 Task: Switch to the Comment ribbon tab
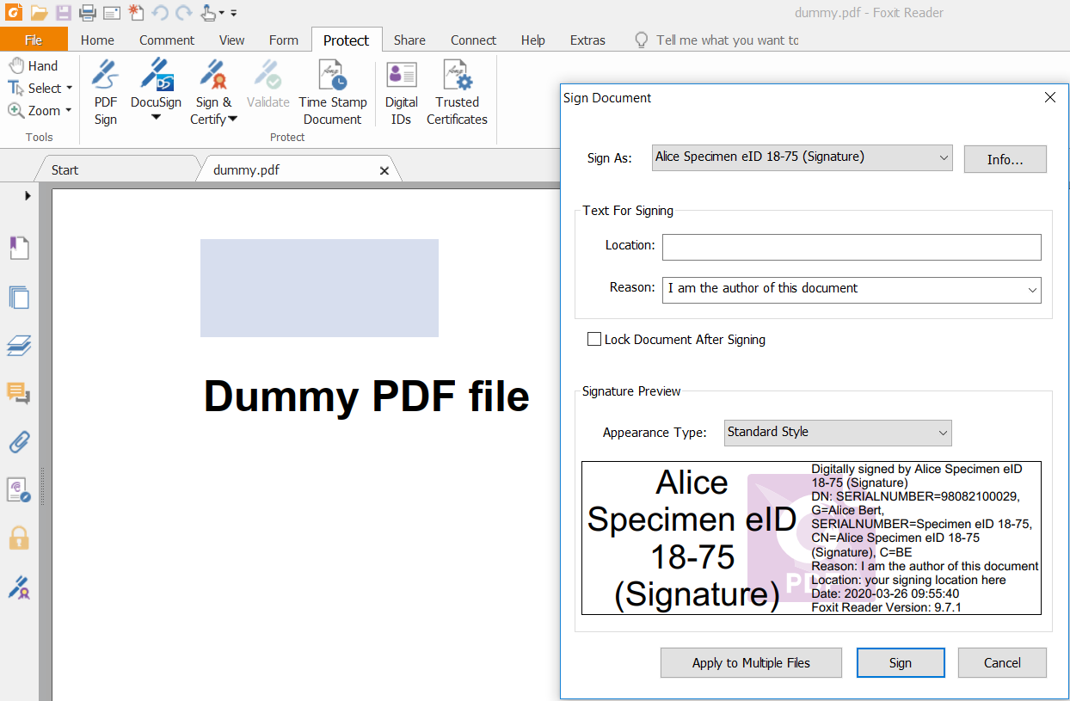tap(167, 40)
